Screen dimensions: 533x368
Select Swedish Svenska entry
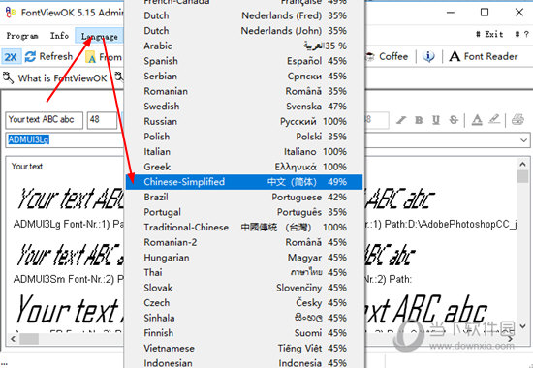pos(244,107)
